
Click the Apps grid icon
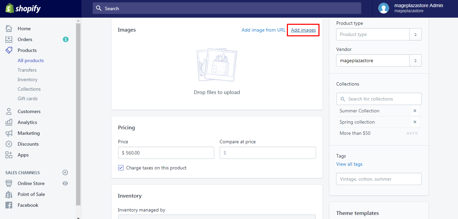[9, 155]
